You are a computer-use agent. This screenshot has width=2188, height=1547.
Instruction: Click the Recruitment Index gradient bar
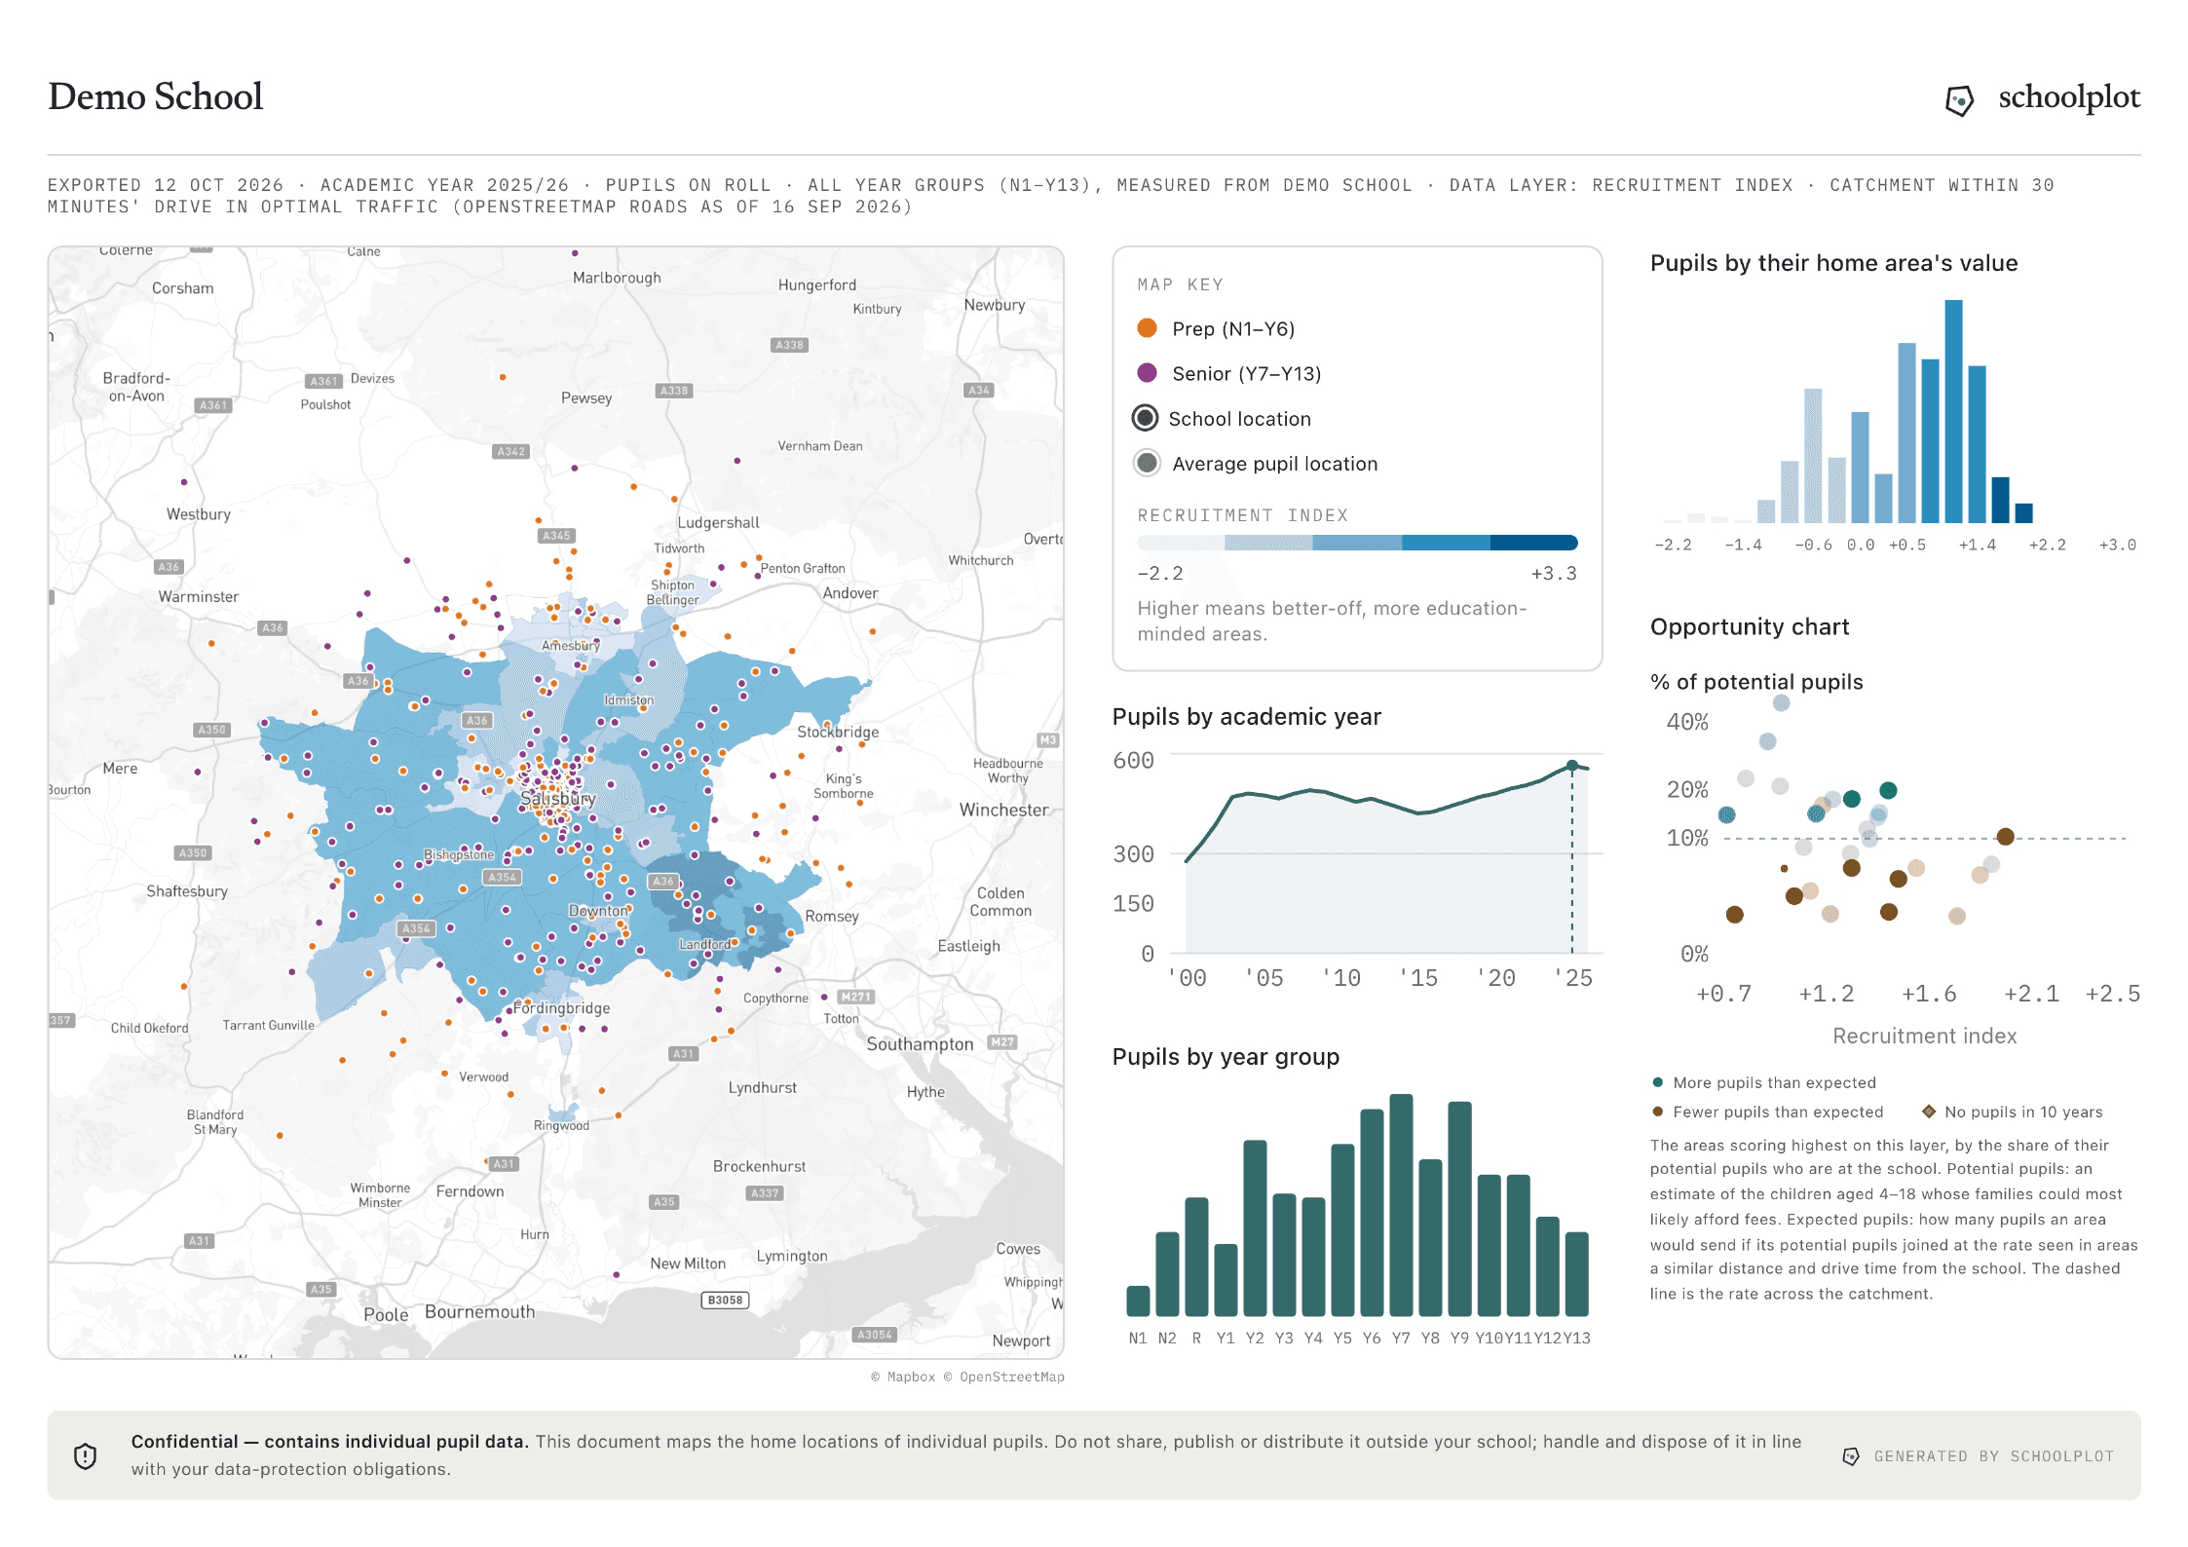click(1357, 543)
